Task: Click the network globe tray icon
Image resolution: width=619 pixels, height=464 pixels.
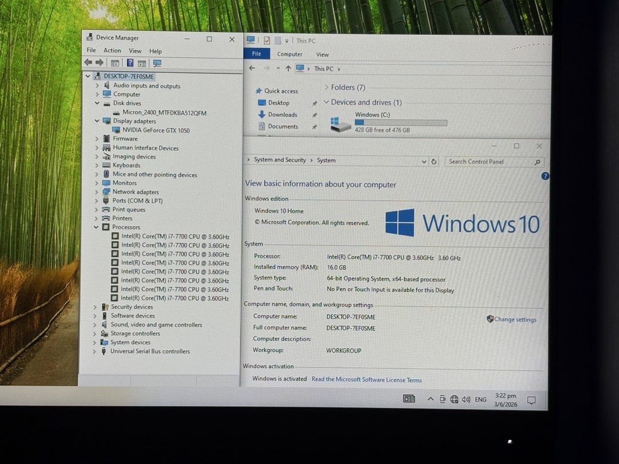Action: 455,400
